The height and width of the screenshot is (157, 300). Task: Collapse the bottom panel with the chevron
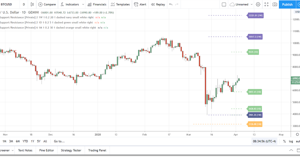pos(291,150)
